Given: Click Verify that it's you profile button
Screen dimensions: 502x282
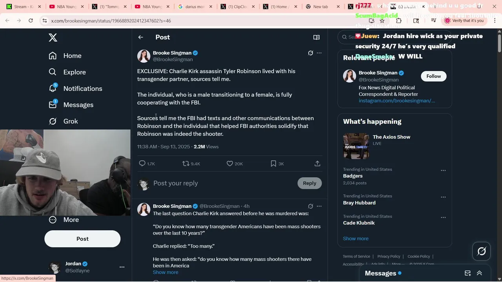Looking at the screenshot, I should pos(464,21).
